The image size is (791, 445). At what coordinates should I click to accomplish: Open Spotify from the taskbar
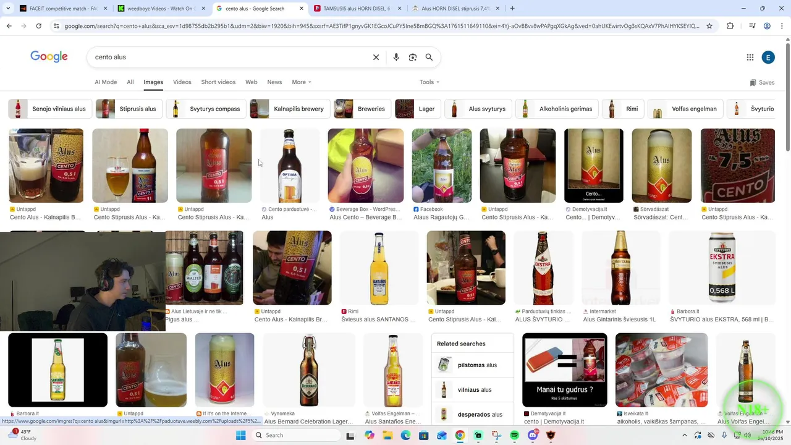[x=515, y=435]
